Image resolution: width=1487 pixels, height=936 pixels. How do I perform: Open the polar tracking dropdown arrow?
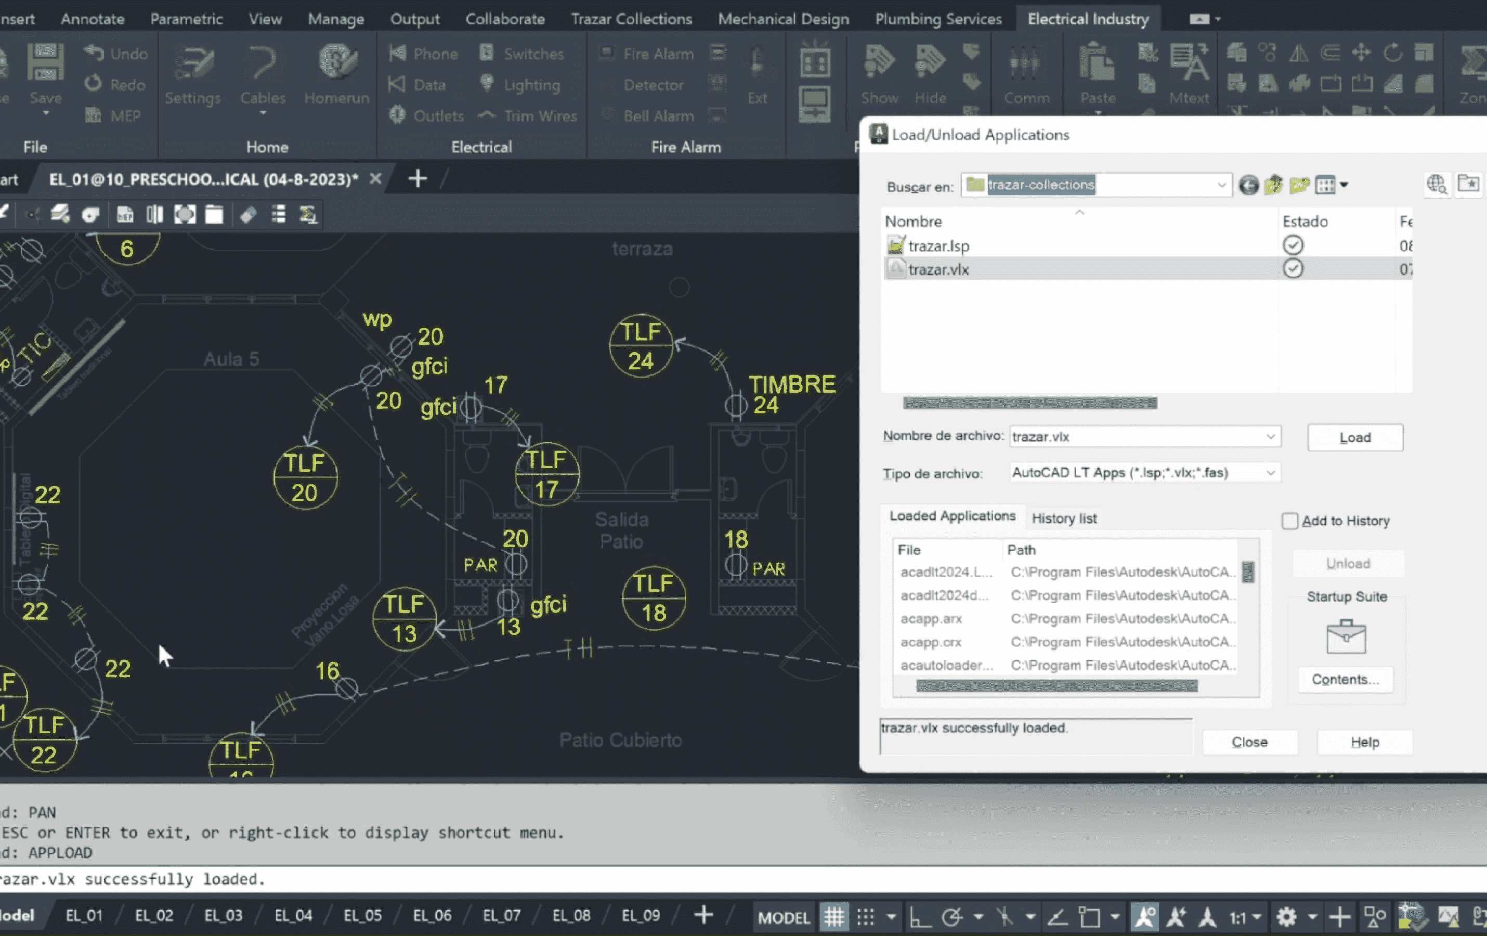(978, 917)
